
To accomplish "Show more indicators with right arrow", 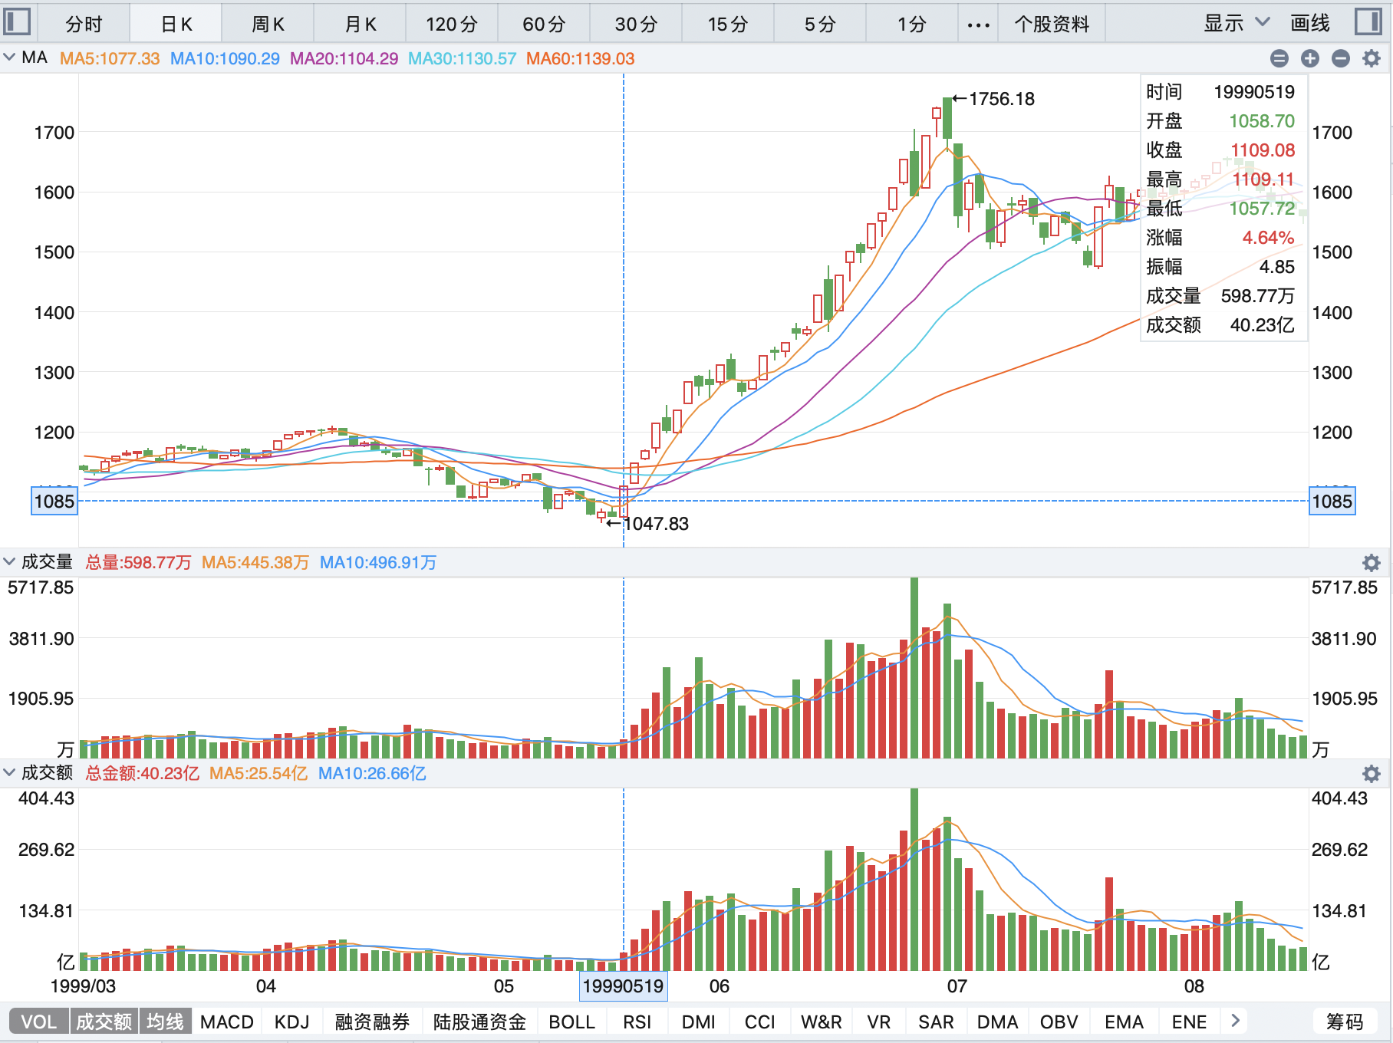I will point(1235,1021).
